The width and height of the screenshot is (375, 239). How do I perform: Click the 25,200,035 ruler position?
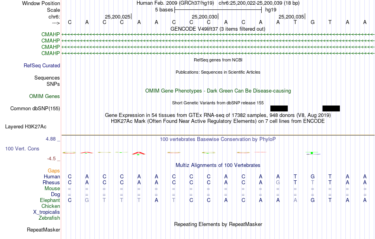291,17
